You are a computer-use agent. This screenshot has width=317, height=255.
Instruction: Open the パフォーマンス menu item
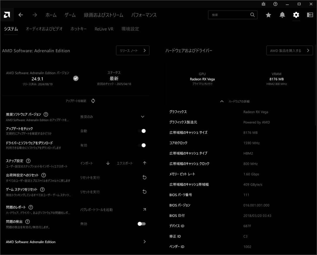pyautogui.click(x=144, y=15)
